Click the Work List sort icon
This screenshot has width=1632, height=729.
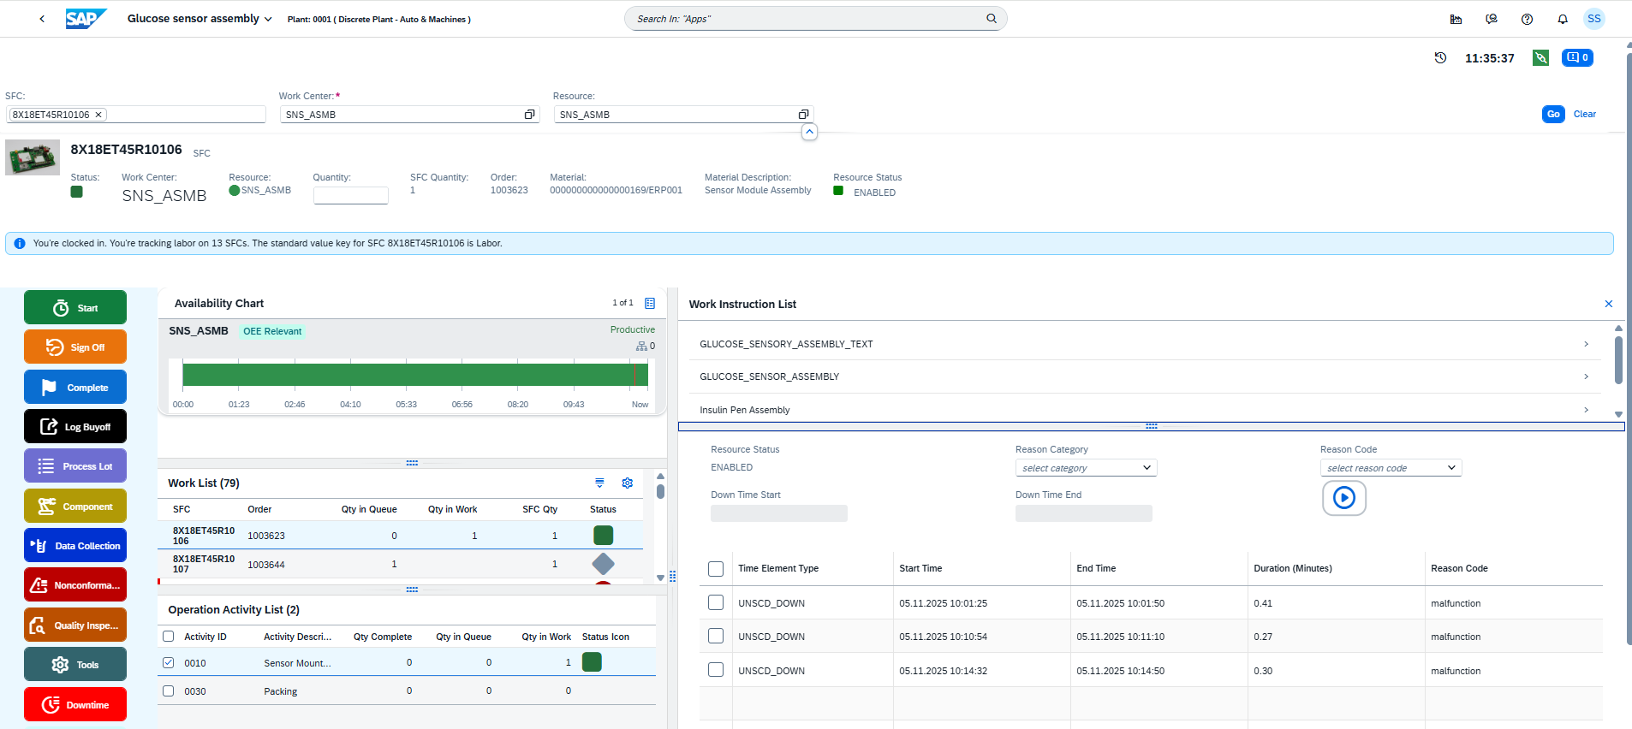[x=599, y=483]
